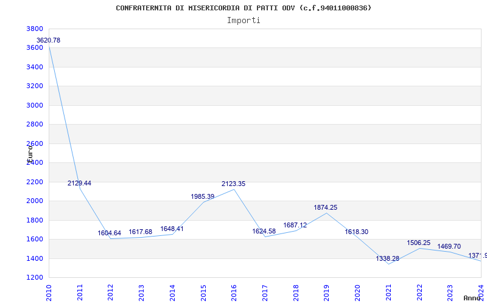Click the 1648.41 data label
This screenshot has height=304, width=487.
point(172,229)
